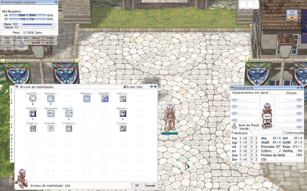The height and width of the screenshot is (191, 307).
Task: Toggle the Informações checkbox in Equipamento
Action: [x=284, y=133]
